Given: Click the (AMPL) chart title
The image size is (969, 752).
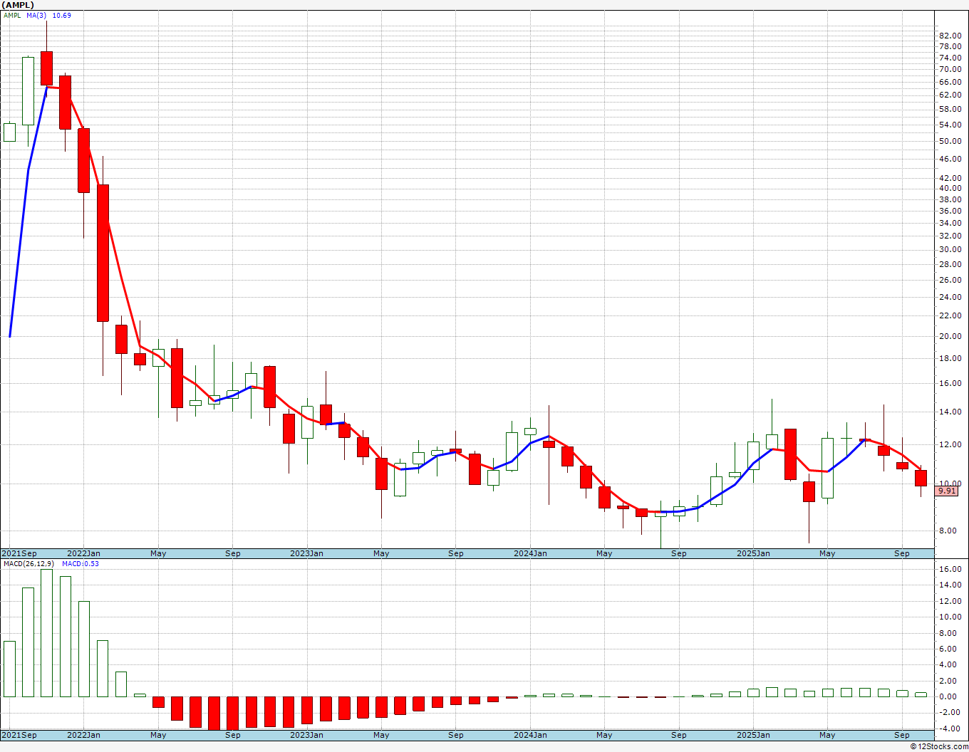Looking at the screenshot, I should [x=19, y=5].
